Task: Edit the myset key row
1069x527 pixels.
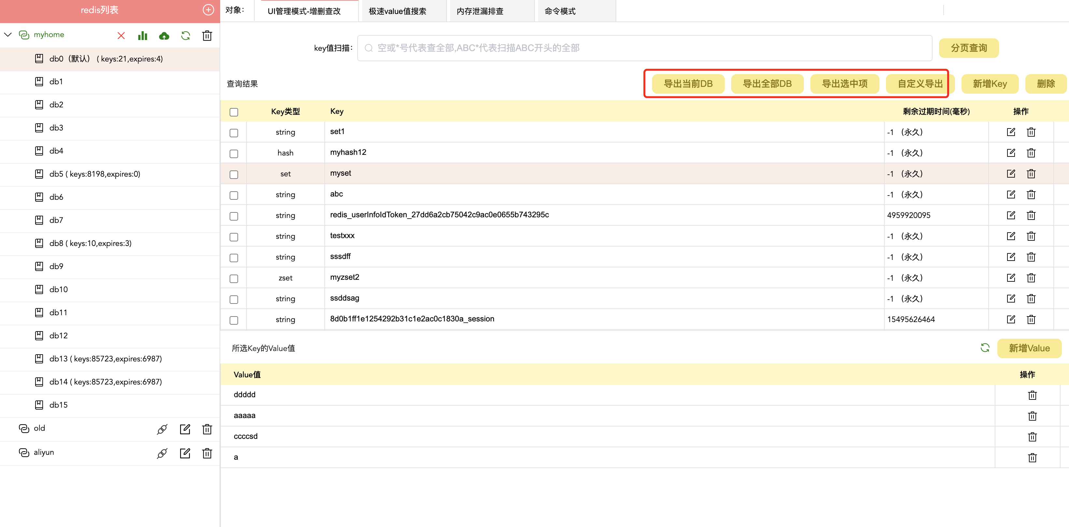Action: [1011, 174]
